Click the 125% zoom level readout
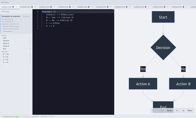 [x=162, y=111]
